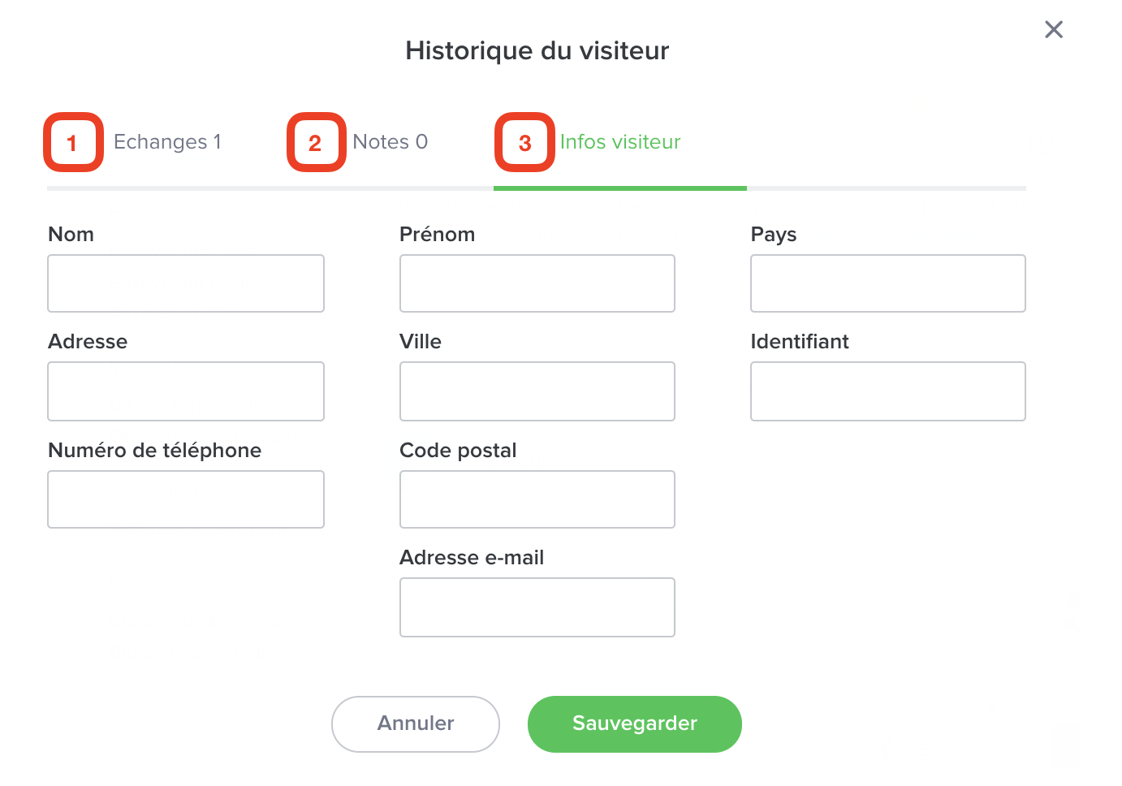Close the Historique du visiteur dialog
Viewport: 1122px width, 786px height.
[1054, 30]
